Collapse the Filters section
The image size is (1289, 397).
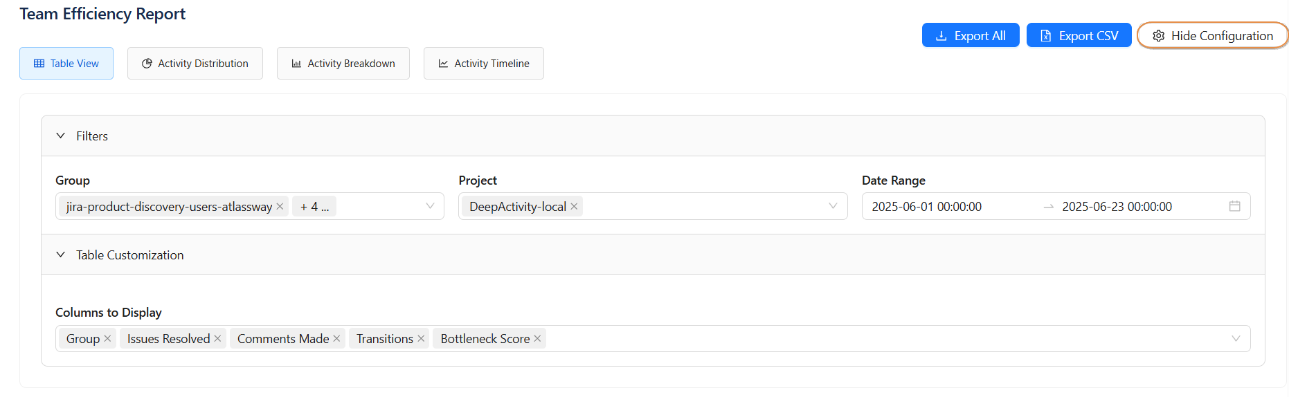[x=61, y=136]
